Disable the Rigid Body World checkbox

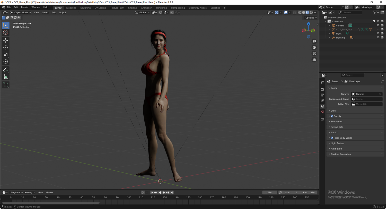332,138
